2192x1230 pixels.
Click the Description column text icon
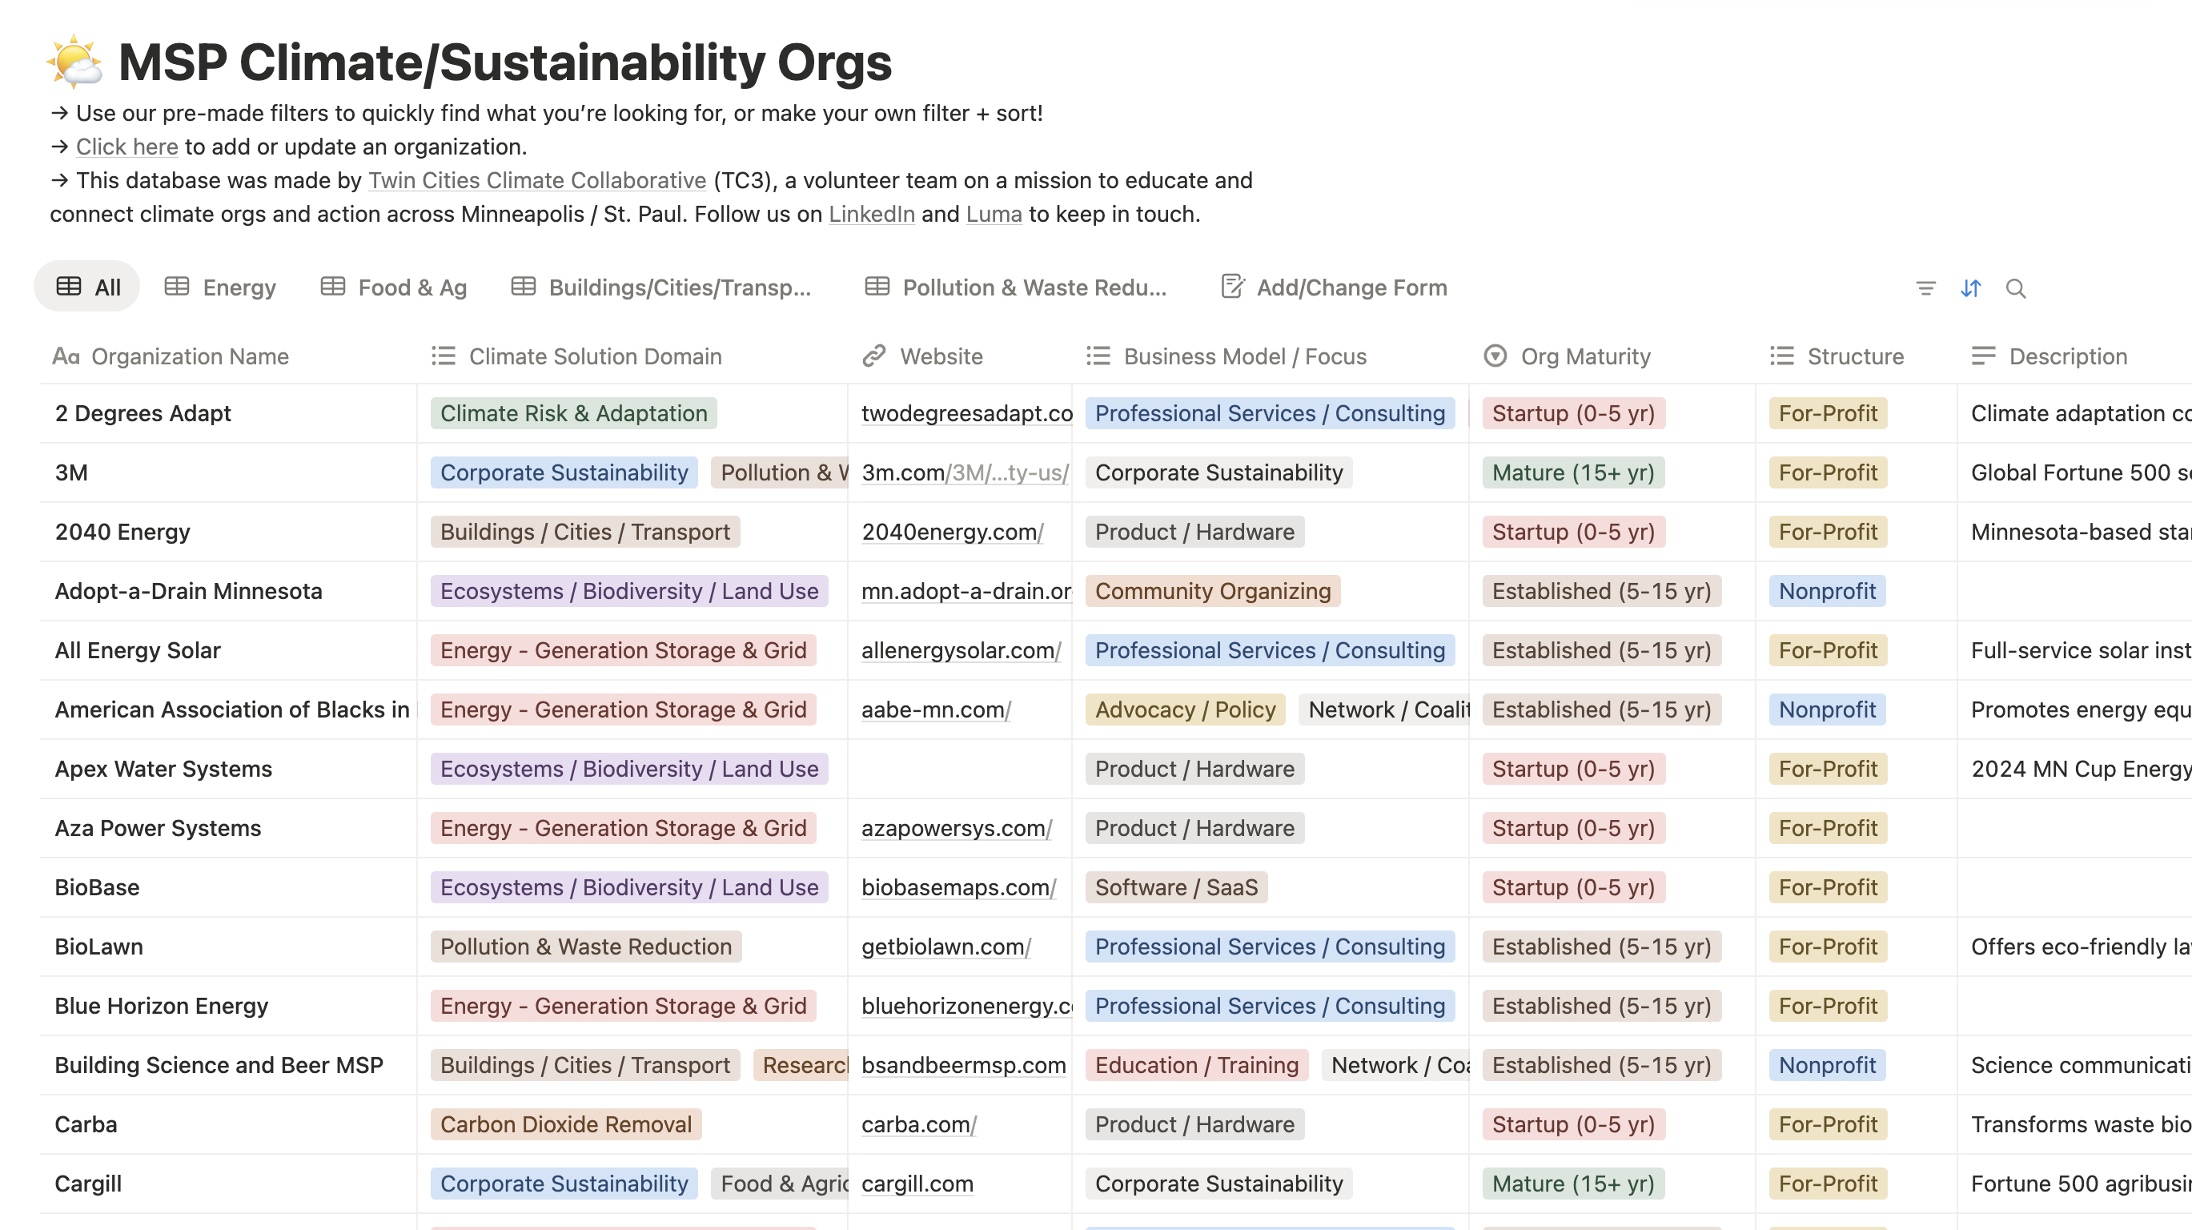click(1983, 356)
